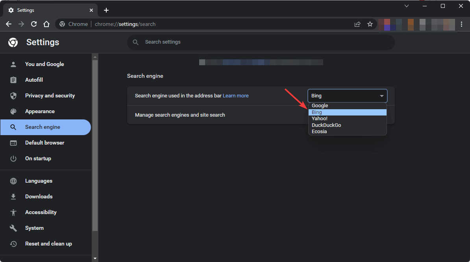Screen dimensions: 470x262
Task: Click the Chrome logo beside Settings heading
Action: [13, 42]
